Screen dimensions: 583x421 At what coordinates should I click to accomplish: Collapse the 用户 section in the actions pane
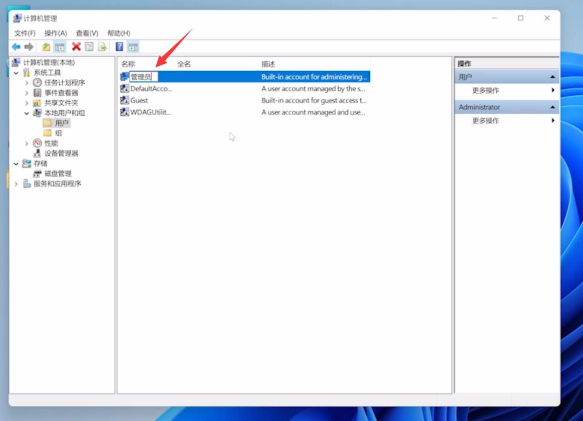[553, 77]
